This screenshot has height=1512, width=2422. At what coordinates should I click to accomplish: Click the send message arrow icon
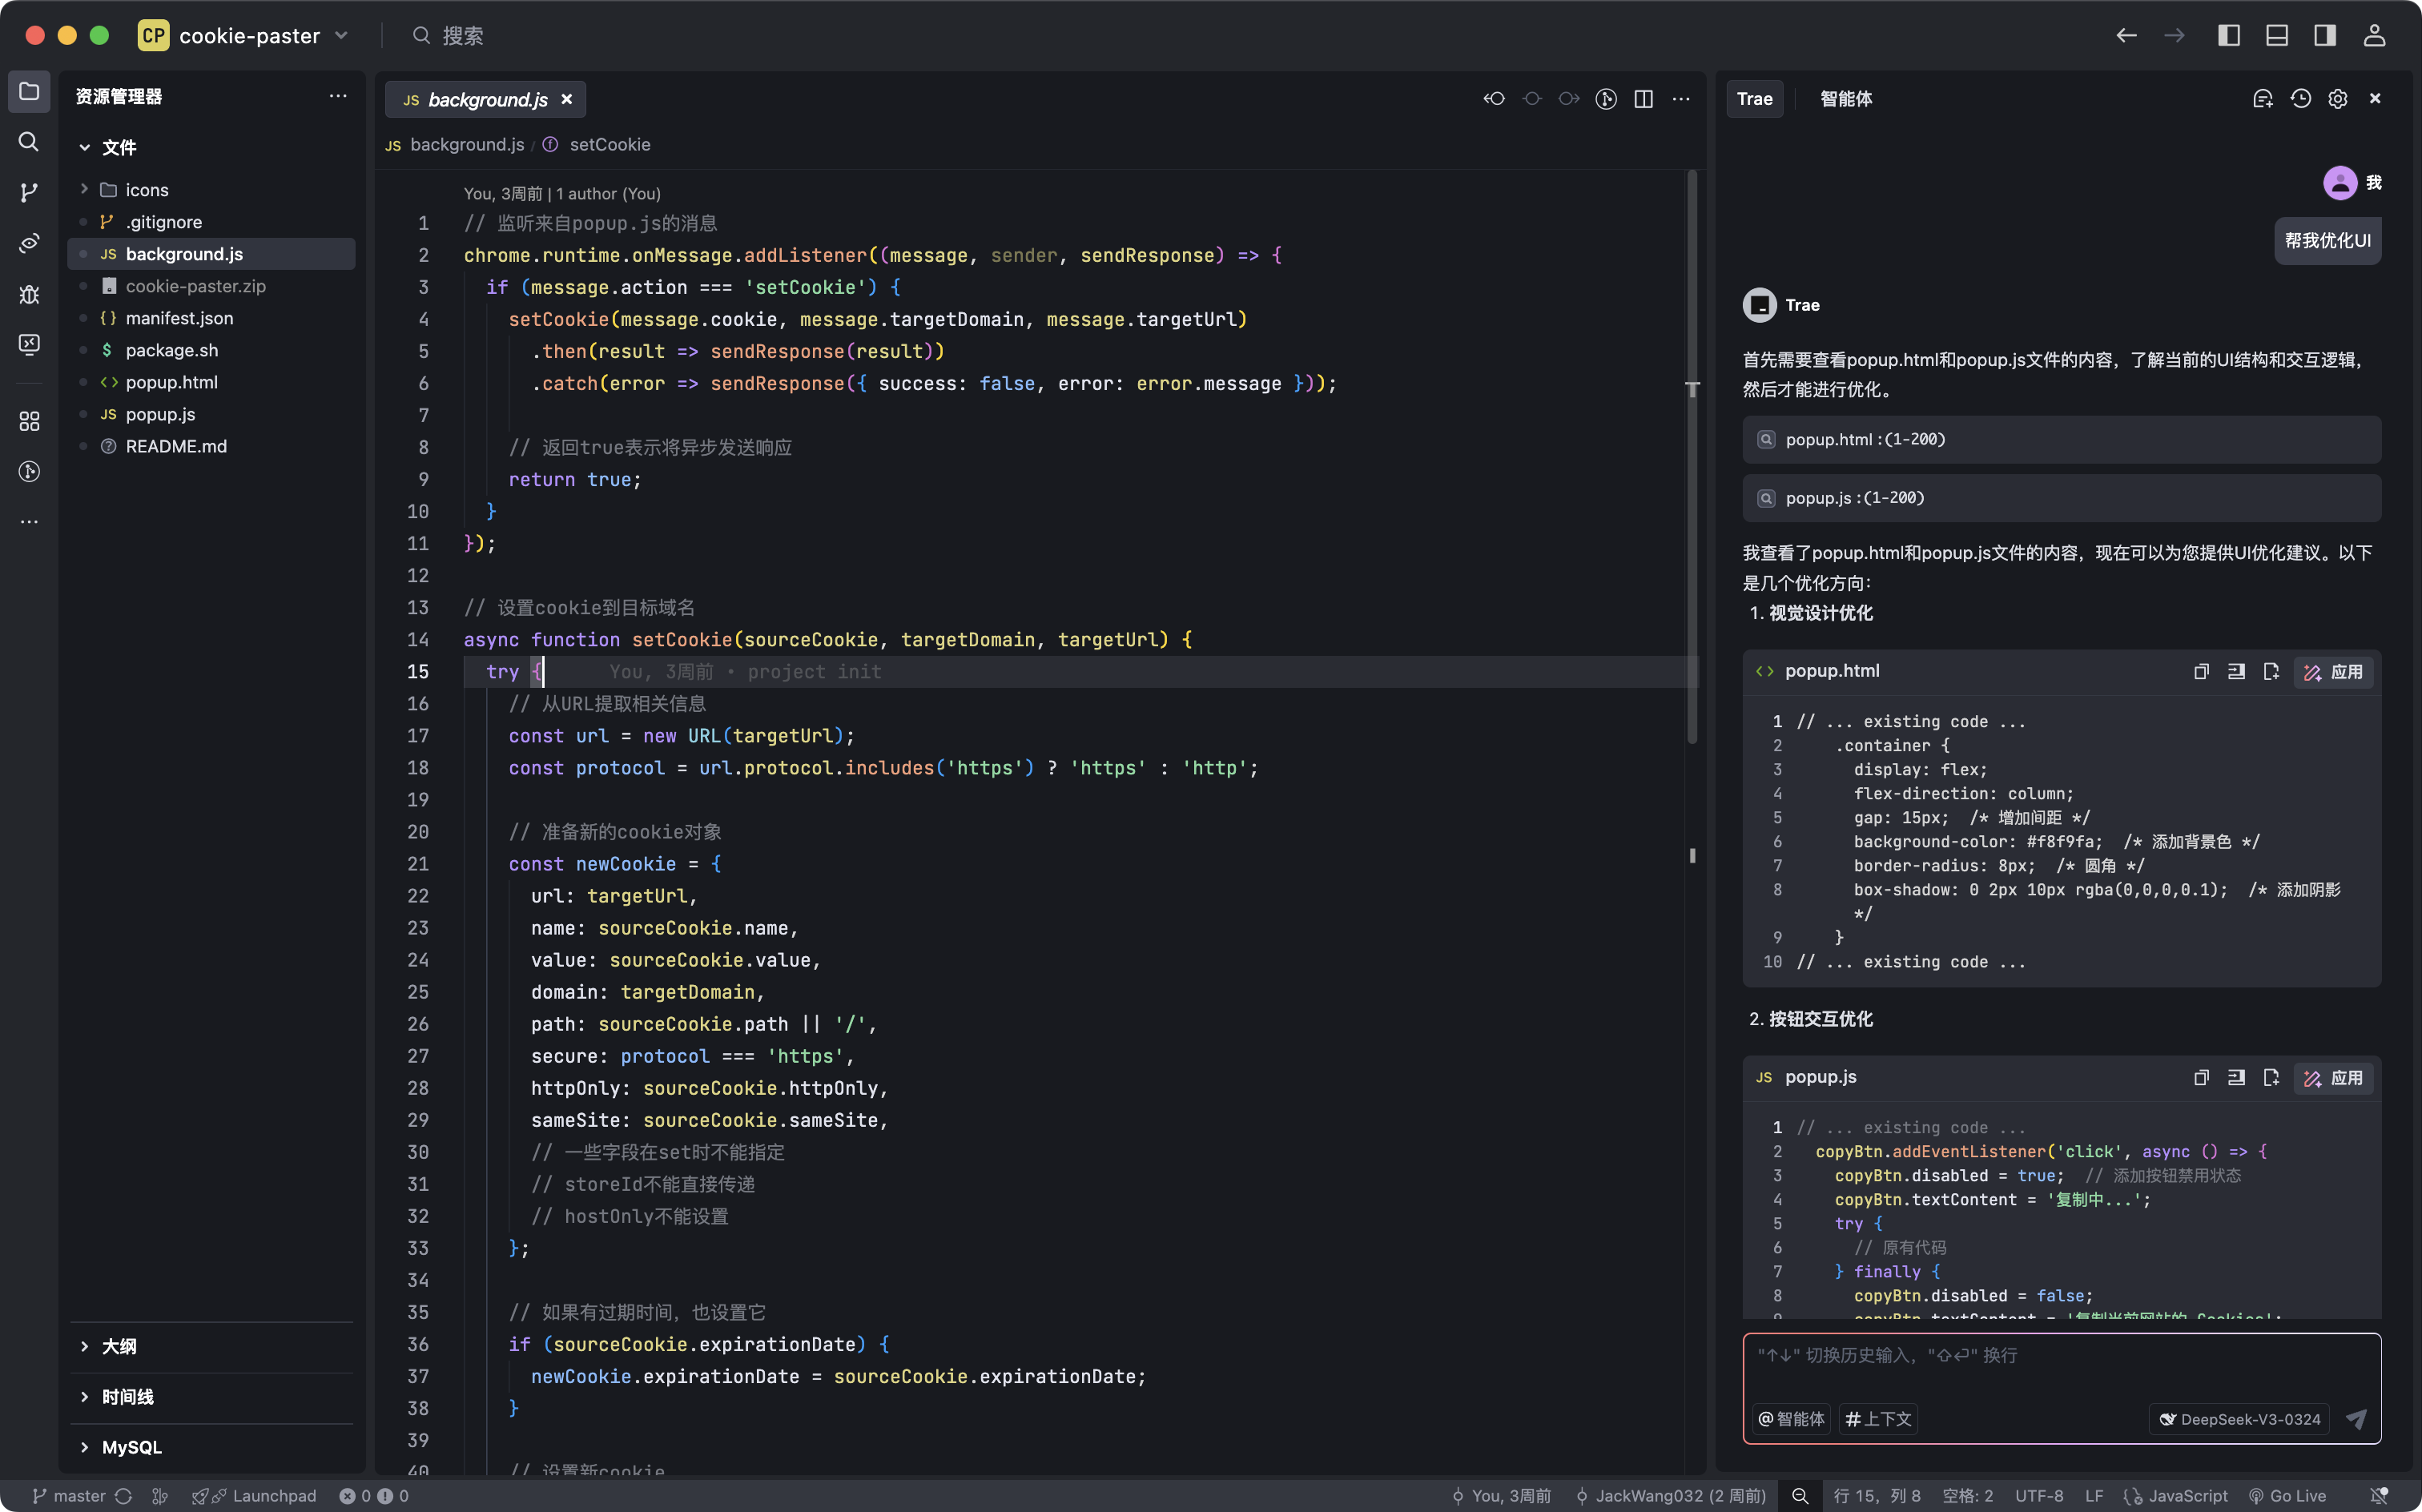2356,1419
